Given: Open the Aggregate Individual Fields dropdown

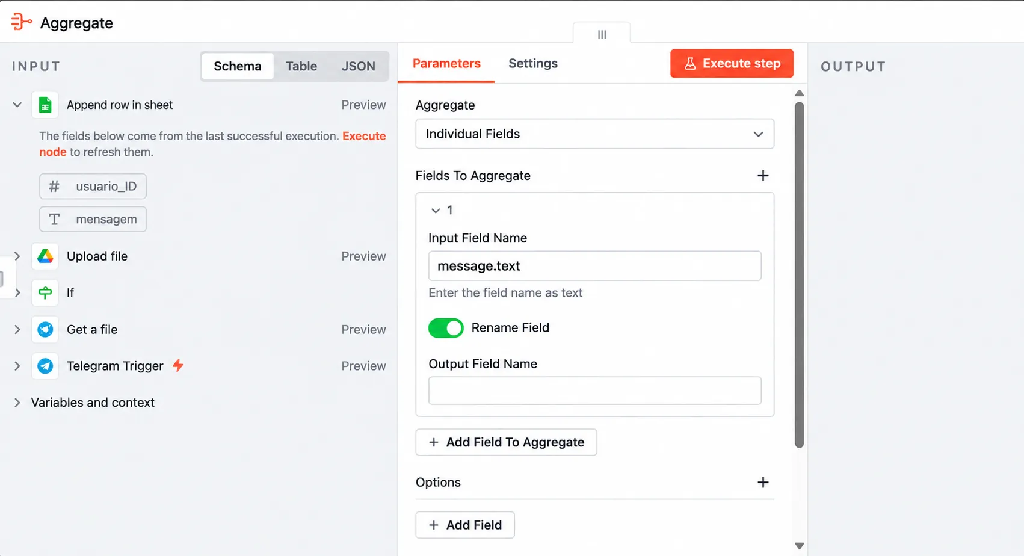Looking at the screenshot, I should click(594, 134).
